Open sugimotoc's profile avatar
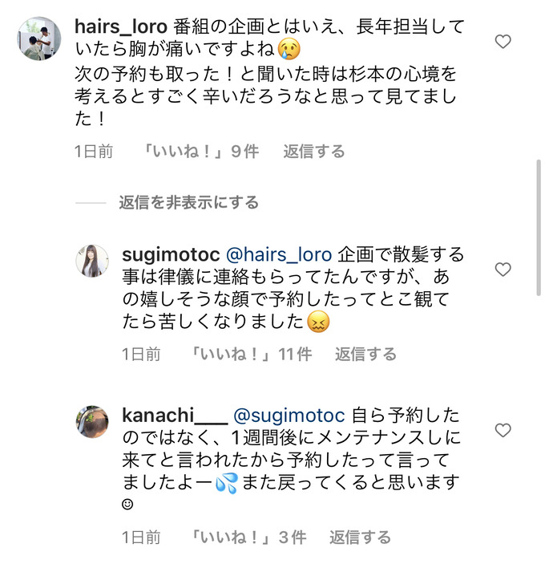 92,261
